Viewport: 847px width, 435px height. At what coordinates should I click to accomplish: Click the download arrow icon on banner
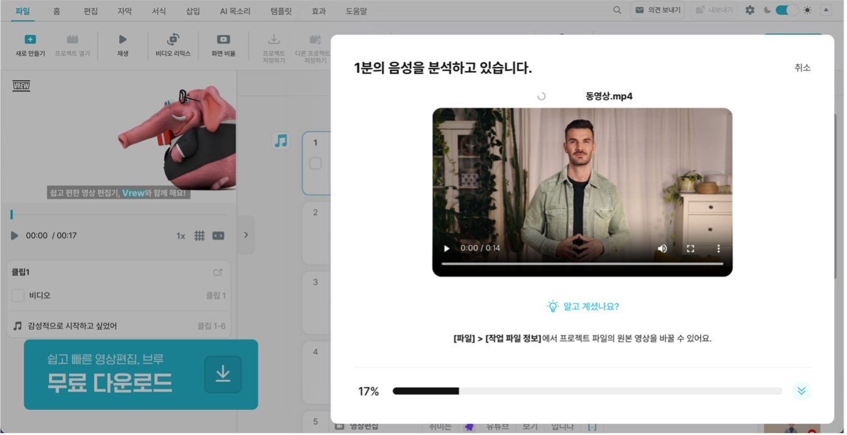click(x=223, y=374)
